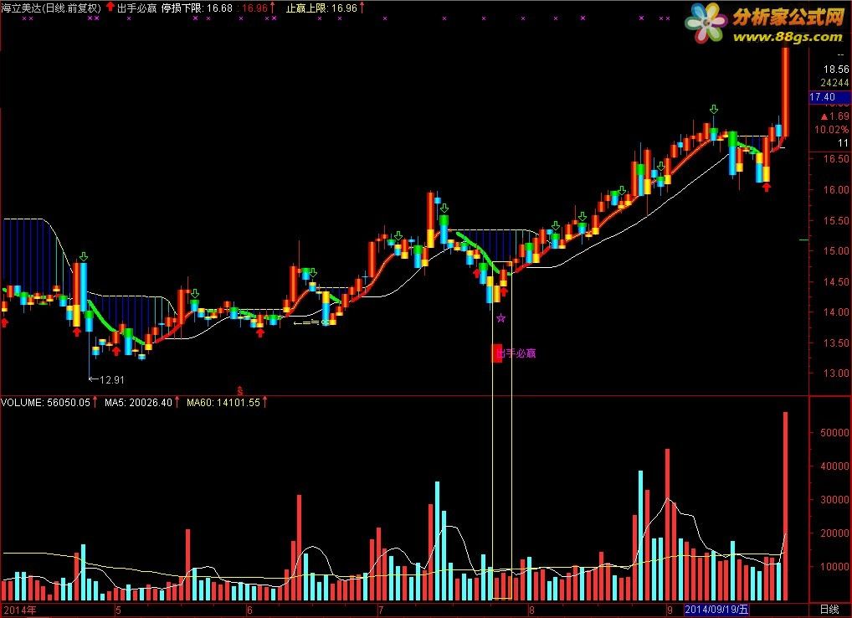Click the 18.56 price label on axis
The height and width of the screenshot is (618, 852).
click(x=835, y=69)
